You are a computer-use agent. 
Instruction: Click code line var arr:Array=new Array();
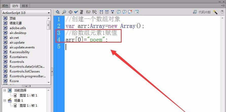tap(105, 26)
